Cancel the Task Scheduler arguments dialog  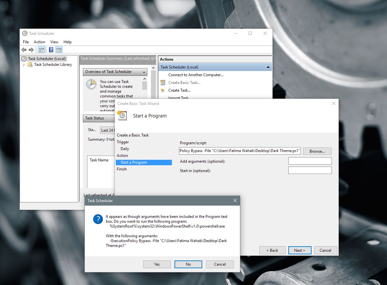coord(220,264)
